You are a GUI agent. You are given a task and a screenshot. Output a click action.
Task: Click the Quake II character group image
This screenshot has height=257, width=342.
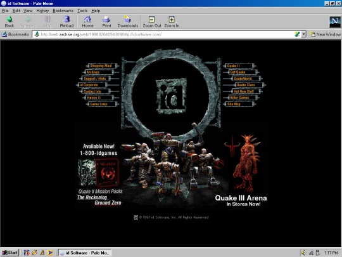[172, 163]
